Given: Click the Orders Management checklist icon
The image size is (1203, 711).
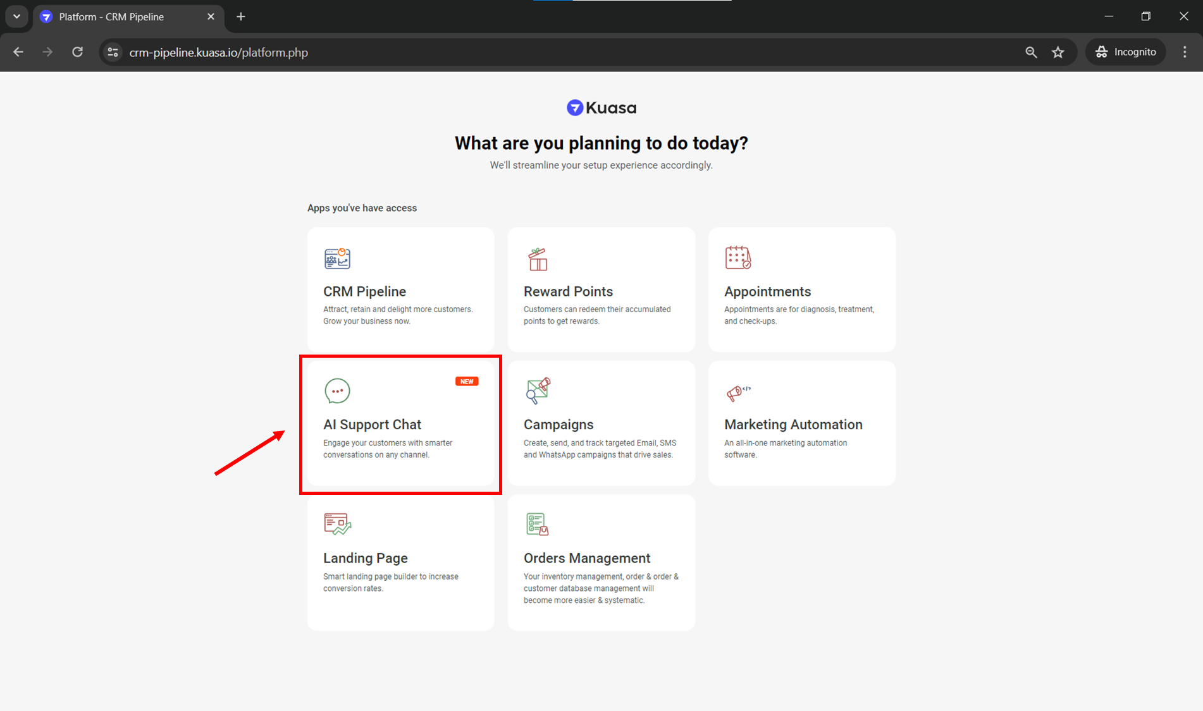Looking at the screenshot, I should coord(538,524).
